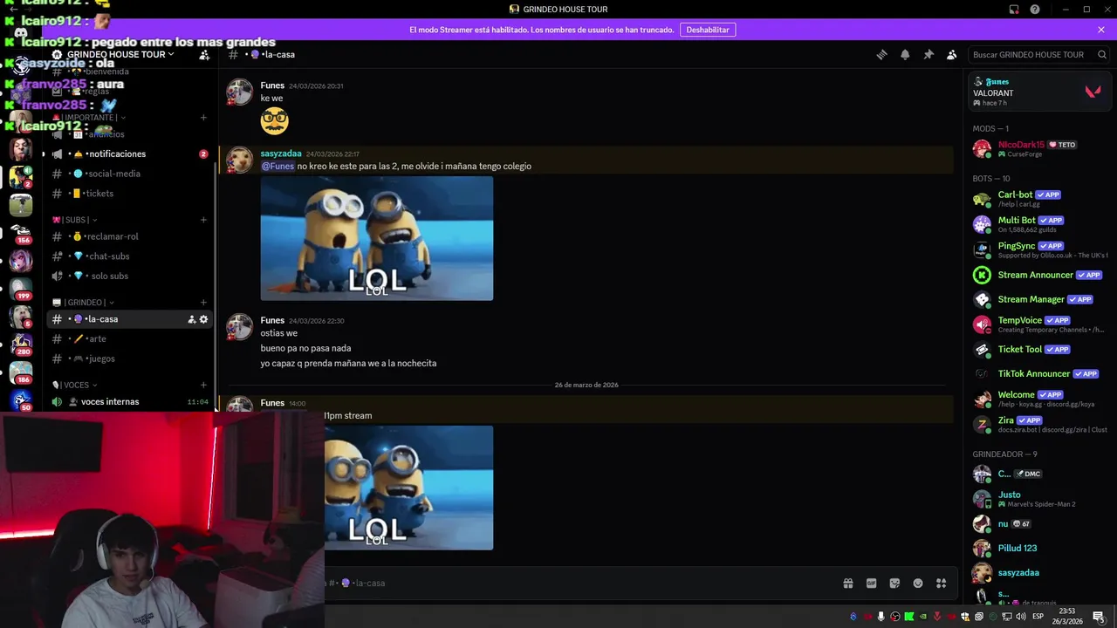Click the ESP language indicator in taskbar
Screen dimensions: 1117x628
pyautogui.click(x=1038, y=617)
